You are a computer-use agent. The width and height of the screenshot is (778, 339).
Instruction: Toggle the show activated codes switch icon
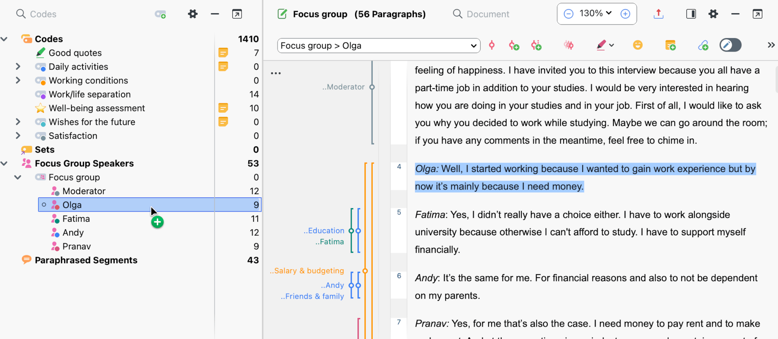coord(160,14)
